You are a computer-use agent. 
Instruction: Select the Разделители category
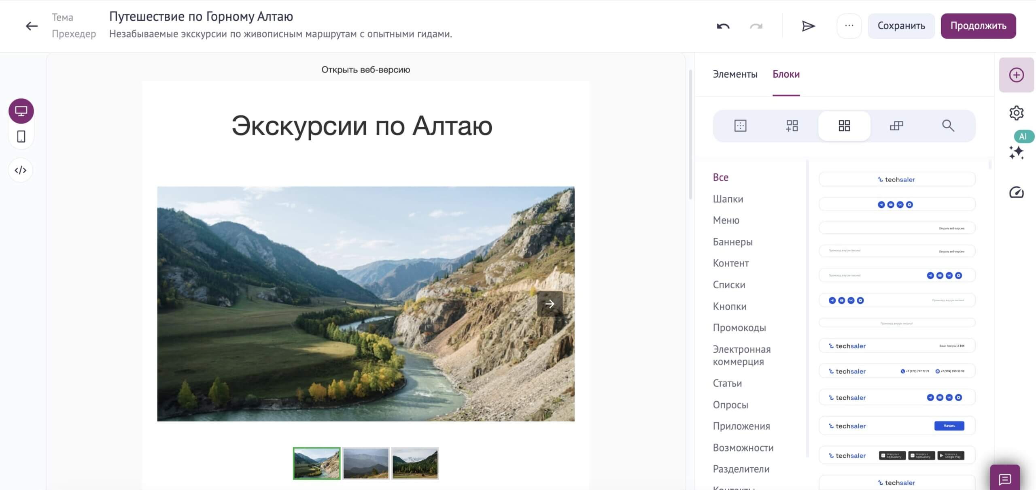tap(741, 469)
